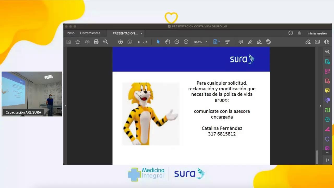Switch to the Inicio tab
This screenshot has height=188, width=334.
coord(70,33)
